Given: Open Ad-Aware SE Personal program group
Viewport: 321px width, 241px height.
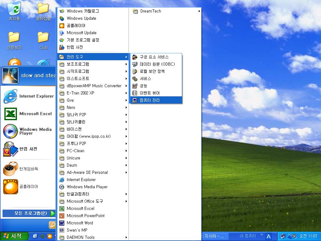Looking at the screenshot, I should click(x=93, y=172).
